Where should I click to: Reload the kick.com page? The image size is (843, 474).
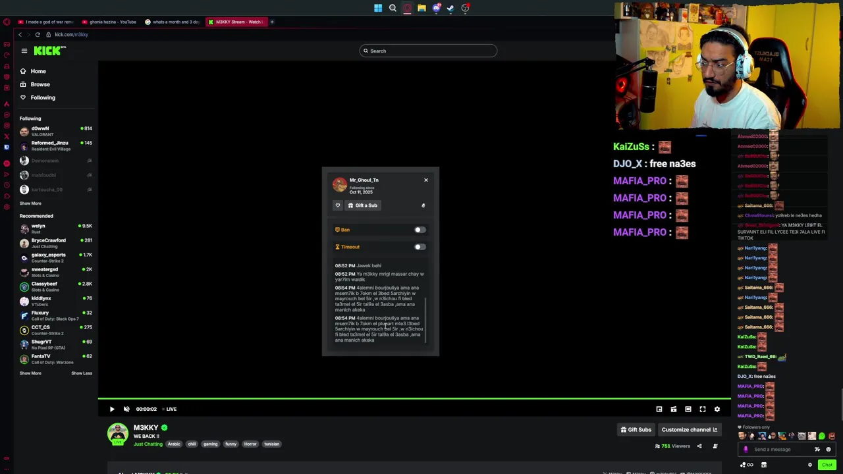38,34
